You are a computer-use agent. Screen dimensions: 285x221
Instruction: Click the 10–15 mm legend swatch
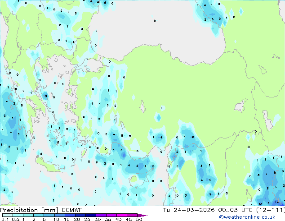(x=59, y=215)
